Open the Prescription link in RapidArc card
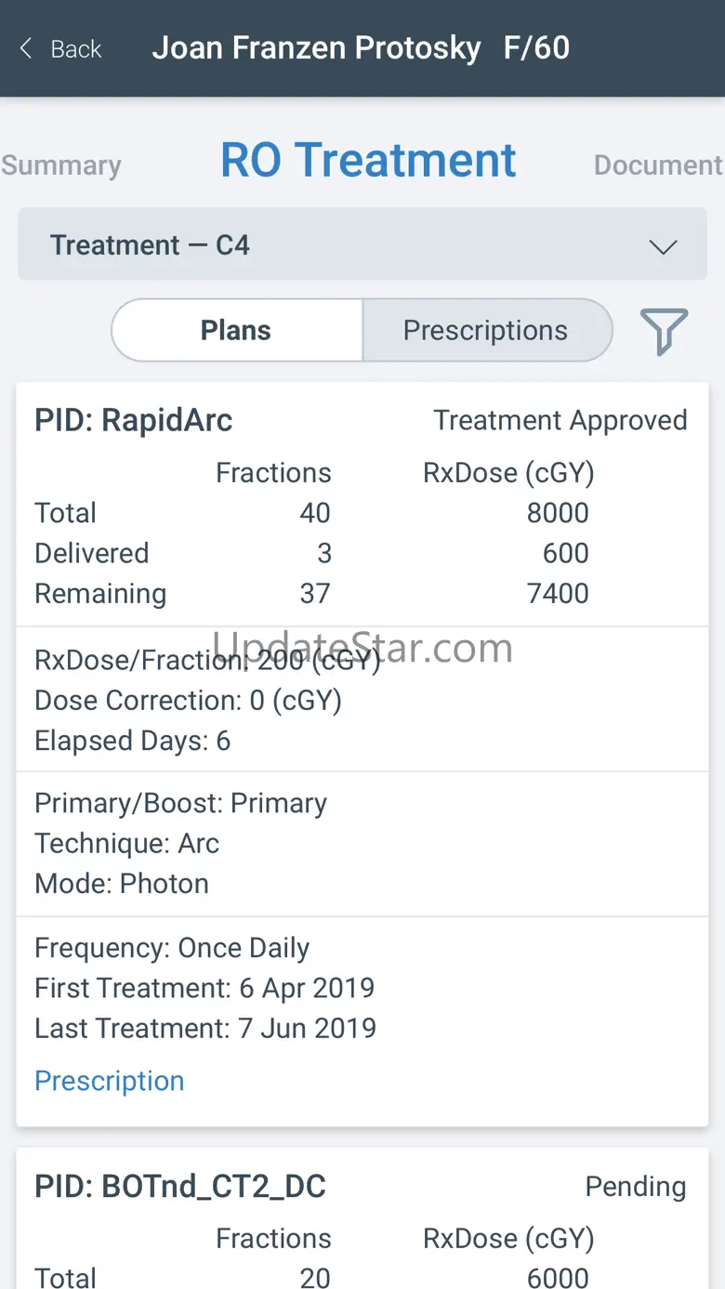Image resolution: width=725 pixels, height=1289 pixels. click(110, 1081)
